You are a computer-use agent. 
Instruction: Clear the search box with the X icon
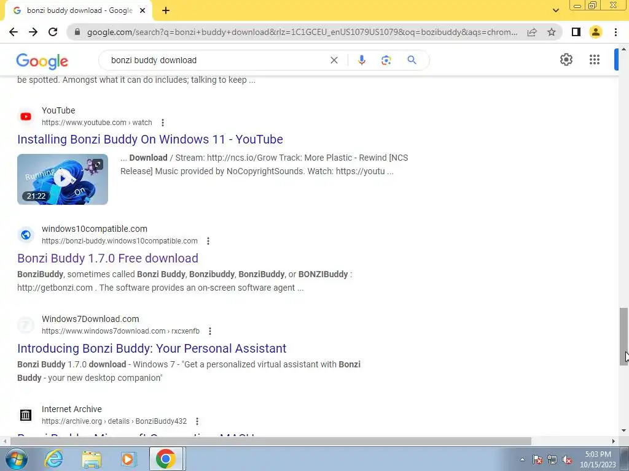pos(334,60)
